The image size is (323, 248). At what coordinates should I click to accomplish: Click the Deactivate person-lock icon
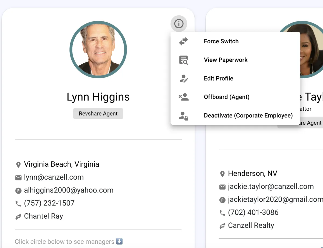pos(184,116)
